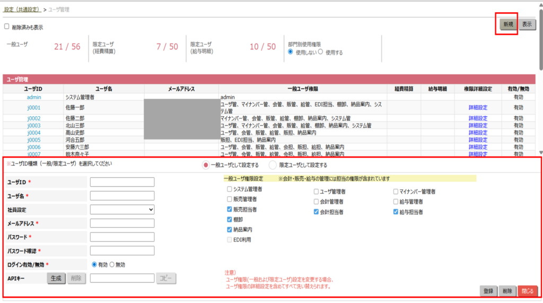The height and width of the screenshot is (303, 543).
Task: Check the システム管理者 permission box
Action: click(x=230, y=189)
